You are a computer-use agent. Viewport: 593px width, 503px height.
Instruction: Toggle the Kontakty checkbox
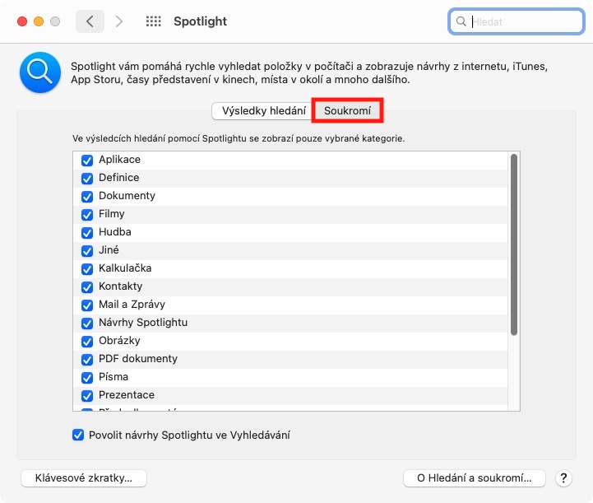[87, 287]
